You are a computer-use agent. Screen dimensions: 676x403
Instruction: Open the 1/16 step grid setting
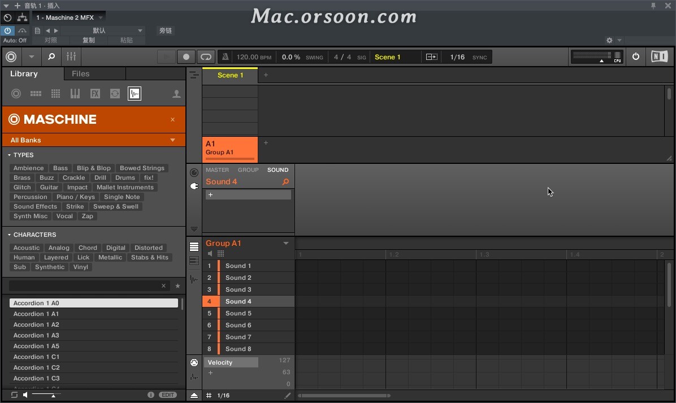point(223,395)
